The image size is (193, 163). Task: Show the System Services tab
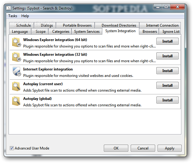[87, 32]
